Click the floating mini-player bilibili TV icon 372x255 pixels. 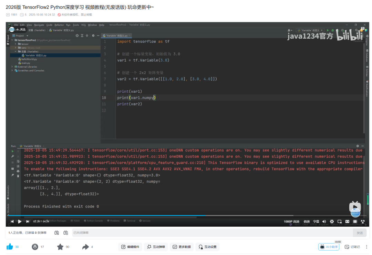pyautogui.click(x=355, y=207)
